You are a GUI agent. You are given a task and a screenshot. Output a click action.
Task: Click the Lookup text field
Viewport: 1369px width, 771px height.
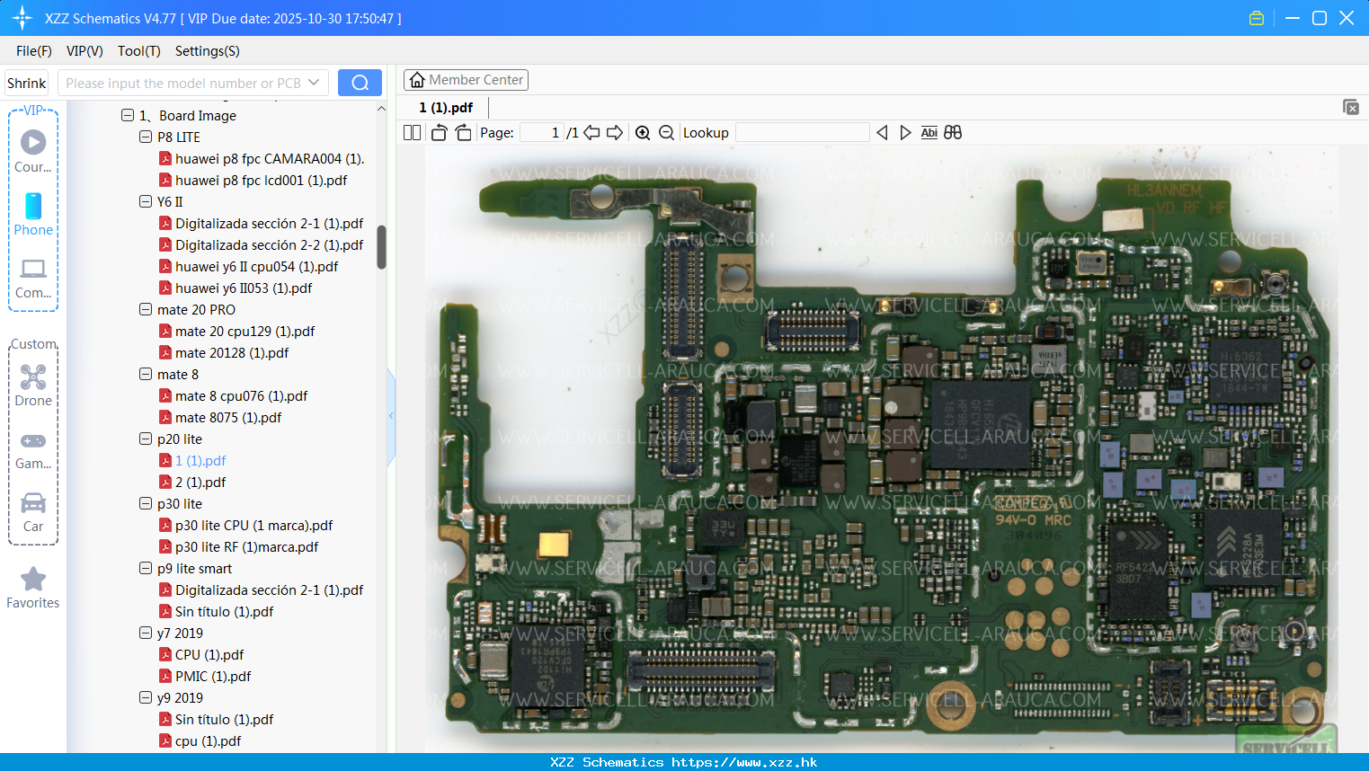tap(803, 133)
